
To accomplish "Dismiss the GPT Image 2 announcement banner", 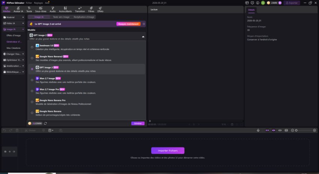I will (x=144, y=24).
